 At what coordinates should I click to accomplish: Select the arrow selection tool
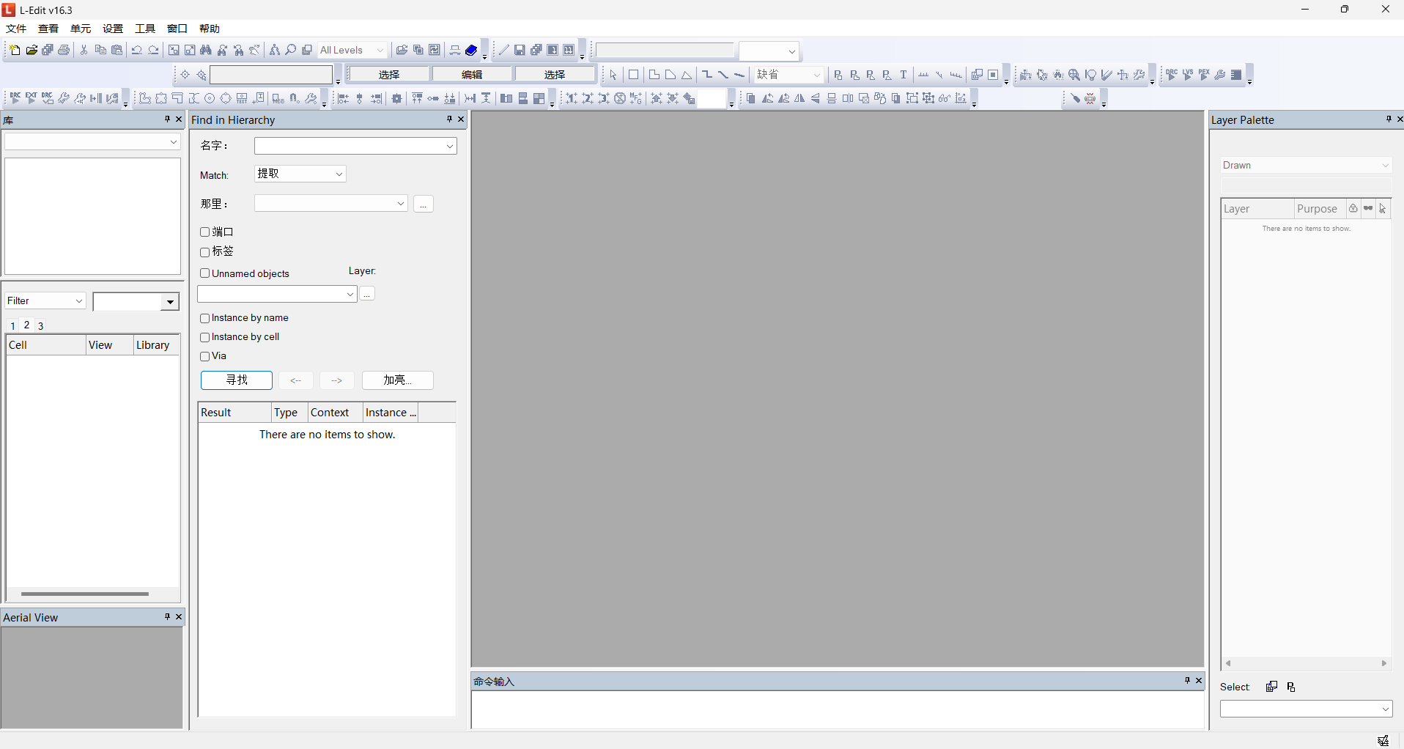pyautogui.click(x=613, y=75)
